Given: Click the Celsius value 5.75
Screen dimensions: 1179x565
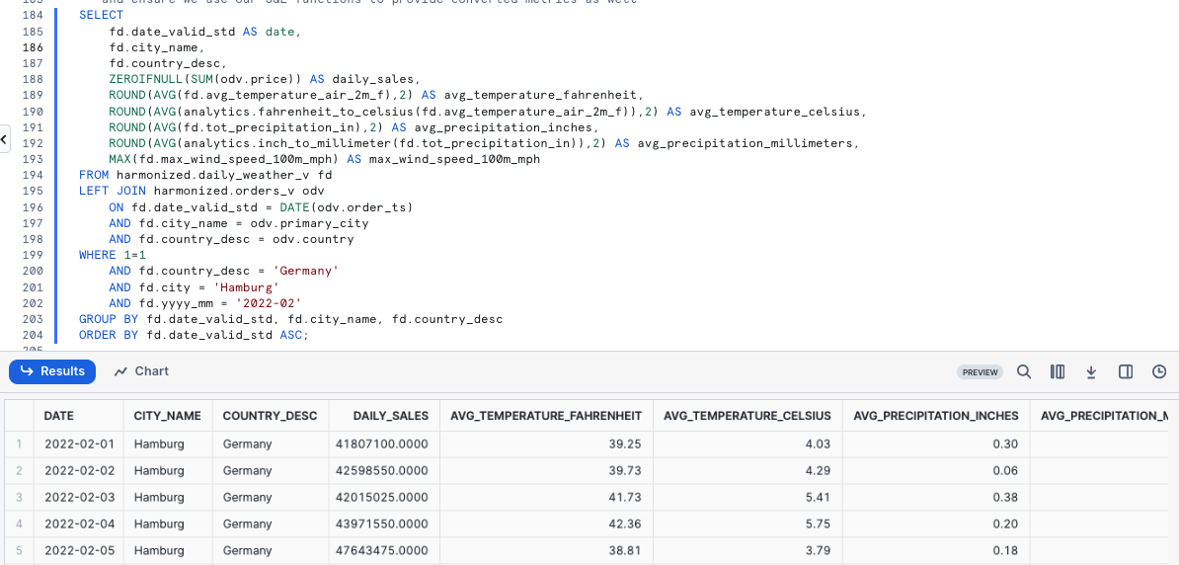Looking at the screenshot, I should 818,525.
